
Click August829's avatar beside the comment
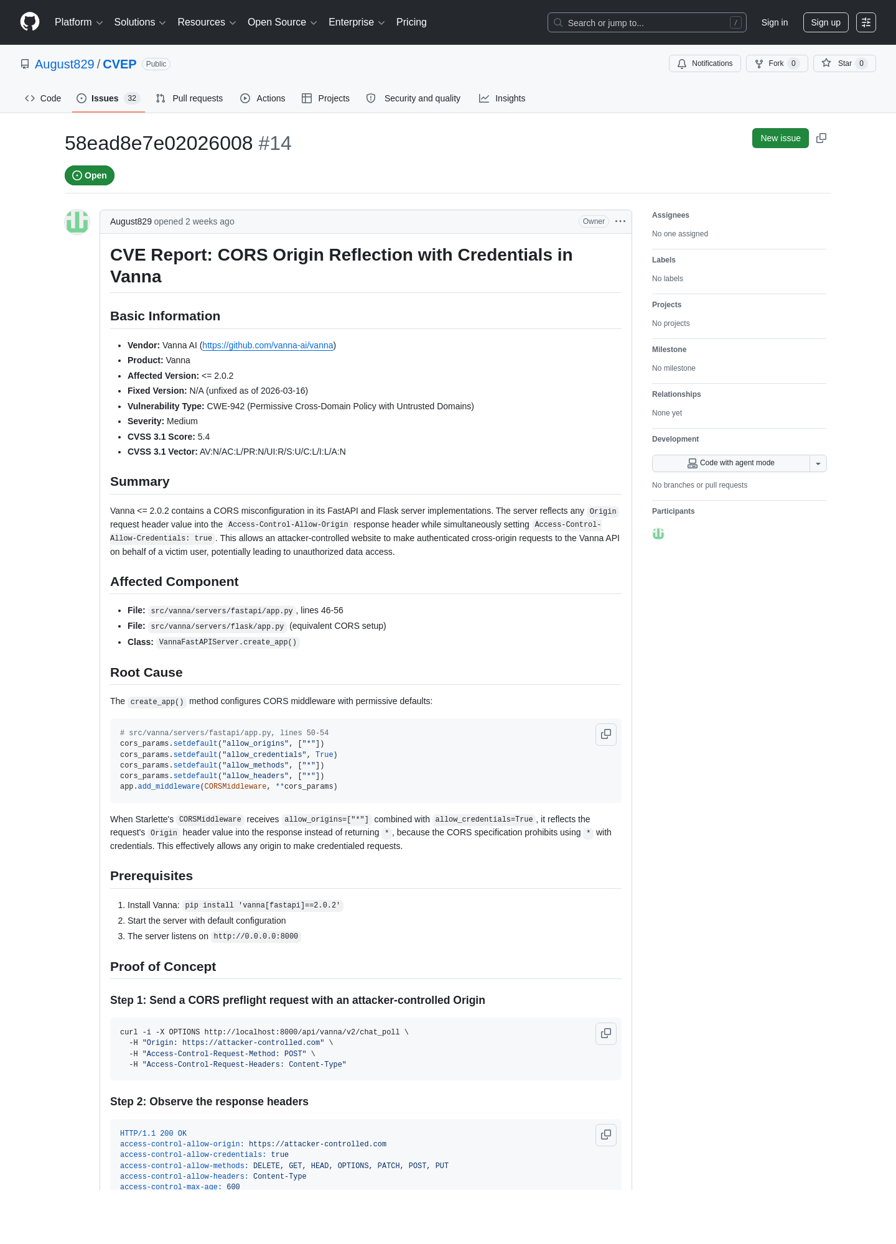pyautogui.click(x=77, y=222)
